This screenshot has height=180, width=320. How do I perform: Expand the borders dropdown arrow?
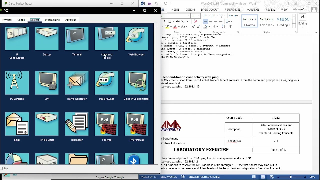[217, 27]
